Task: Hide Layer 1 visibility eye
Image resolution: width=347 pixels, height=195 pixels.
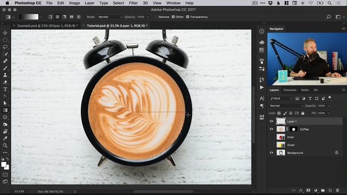Action: [272, 121]
